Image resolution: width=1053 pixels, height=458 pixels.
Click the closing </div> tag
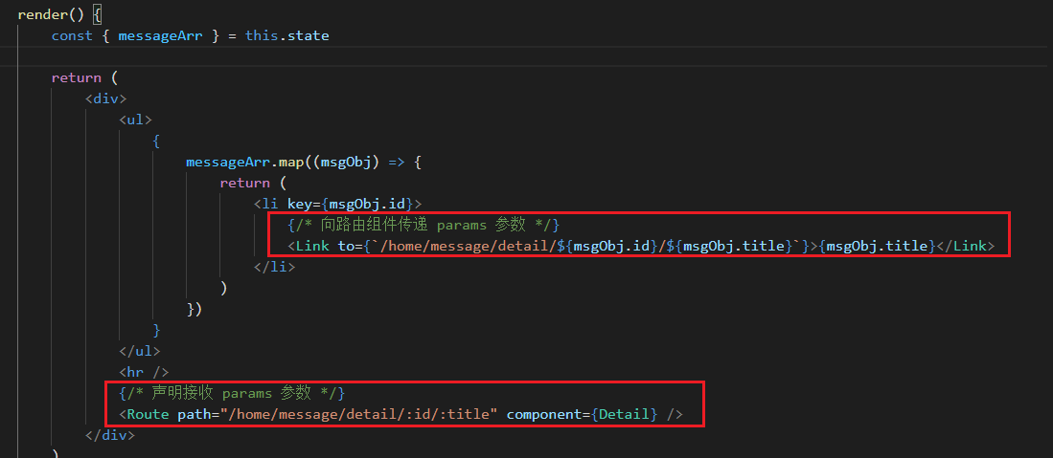[x=110, y=435]
